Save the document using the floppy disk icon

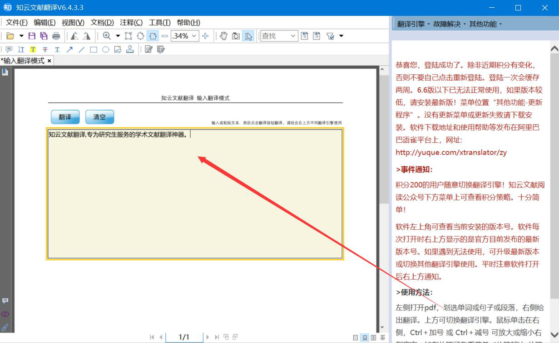pyautogui.click(x=32, y=36)
